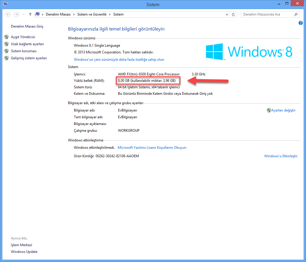Screen dimensions: 306x262
Task: Select Sistem ve Güvenlik breadcrumb
Action: tap(92, 14)
